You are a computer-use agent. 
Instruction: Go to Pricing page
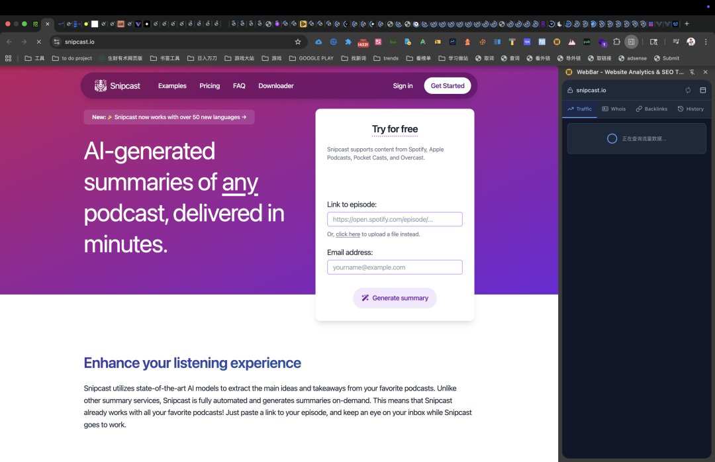coord(209,86)
